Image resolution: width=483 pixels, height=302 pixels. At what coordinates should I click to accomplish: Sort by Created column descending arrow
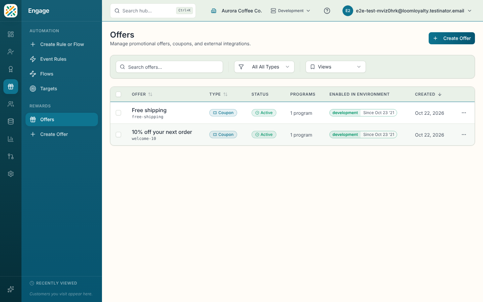point(440,94)
